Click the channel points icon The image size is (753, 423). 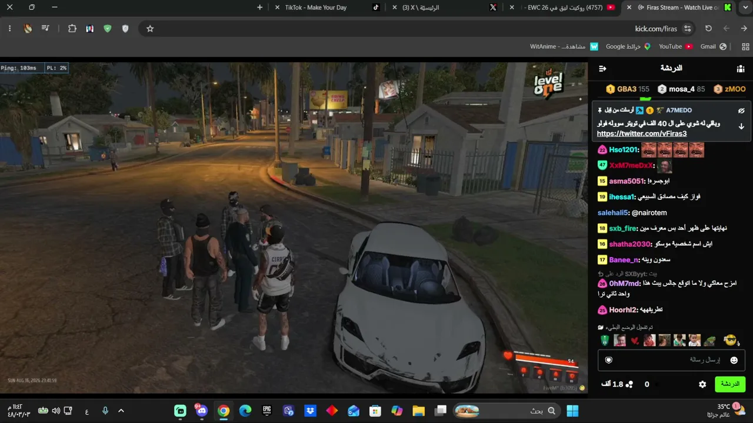(x=629, y=384)
